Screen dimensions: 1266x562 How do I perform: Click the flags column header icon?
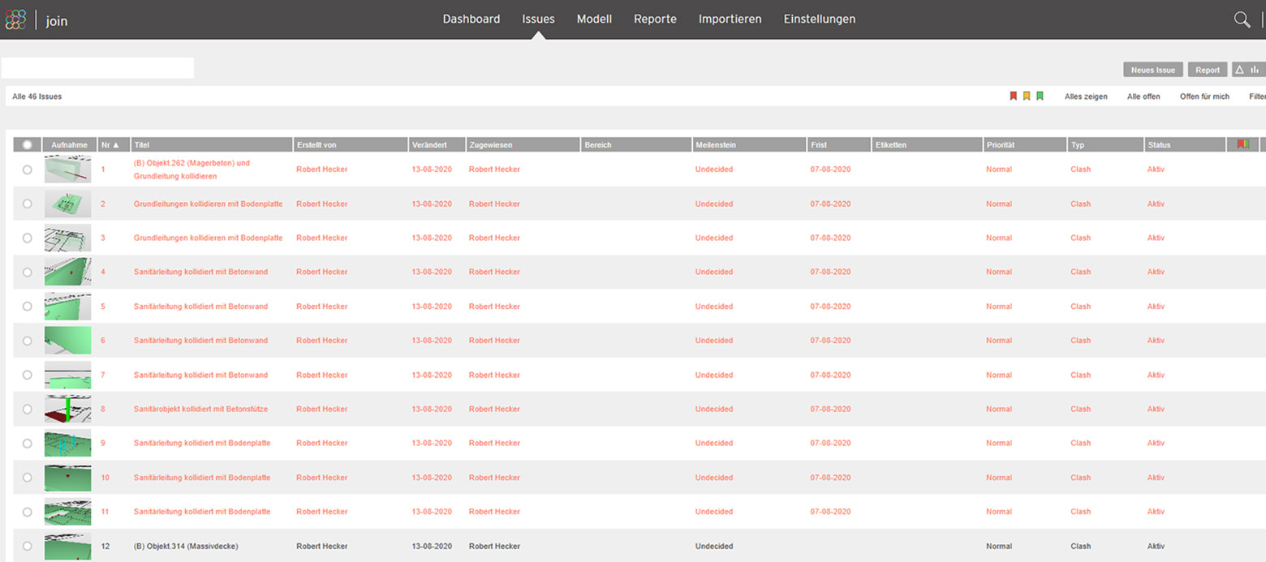point(1242,145)
